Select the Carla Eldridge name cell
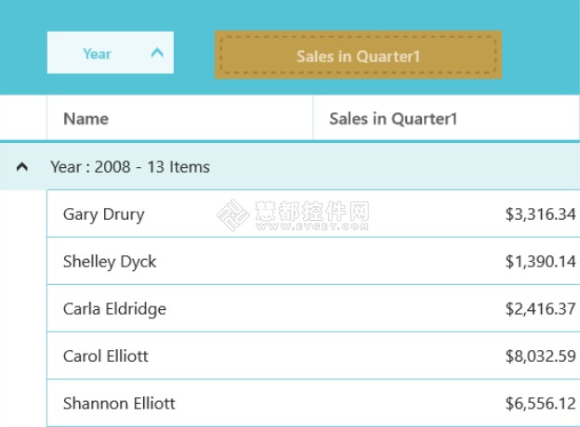Viewport: 580px width, 427px height. pyautogui.click(x=179, y=308)
